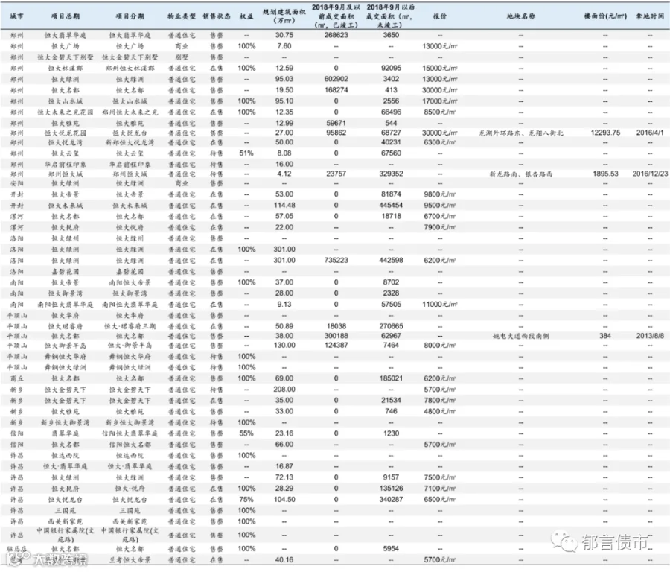Select the cell with value 168274
The height and width of the screenshot is (572, 670).
(x=336, y=90)
